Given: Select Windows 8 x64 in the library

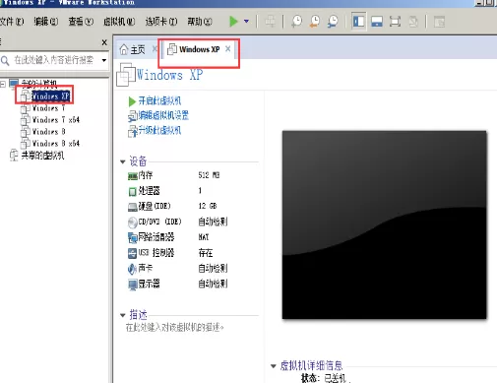Looking at the screenshot, I should click(56, 144).
